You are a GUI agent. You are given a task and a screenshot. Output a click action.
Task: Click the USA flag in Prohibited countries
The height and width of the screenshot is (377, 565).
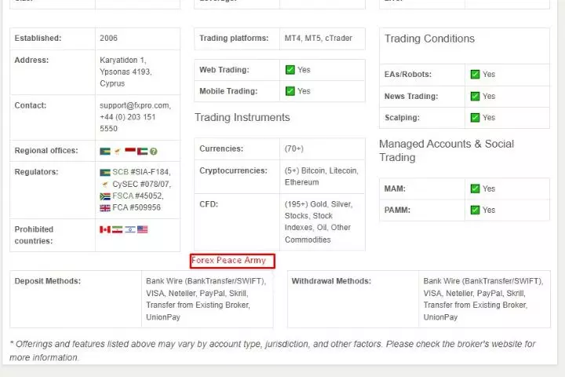[142, 229]
